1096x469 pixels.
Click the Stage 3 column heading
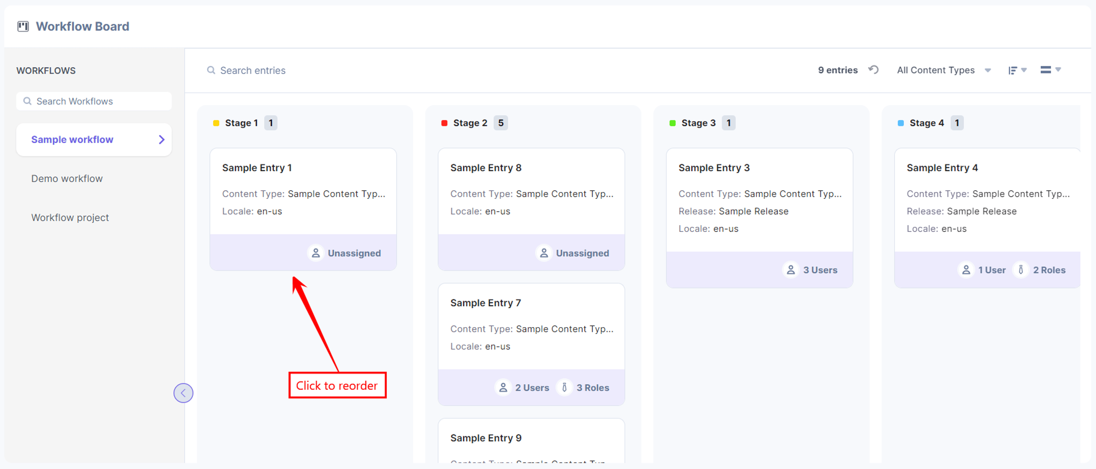pos(698,123)
